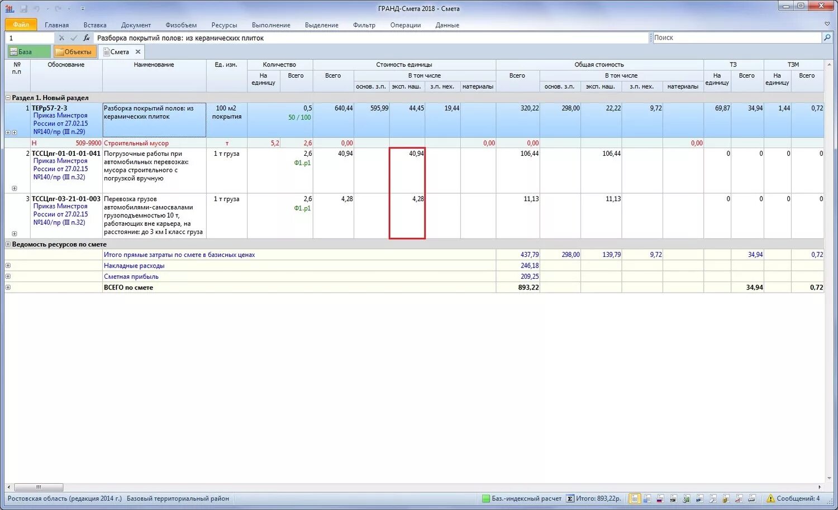
Task: Expand first plus box of row ТЕРр57-2-3
Action: [x=8, y=132]
